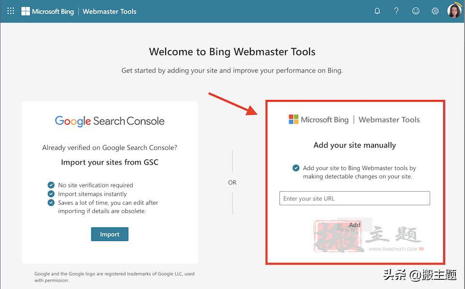The height and width of the screenshot is (289, 465).
Task: Open the settings gear icon
Action: coord(435,11)
